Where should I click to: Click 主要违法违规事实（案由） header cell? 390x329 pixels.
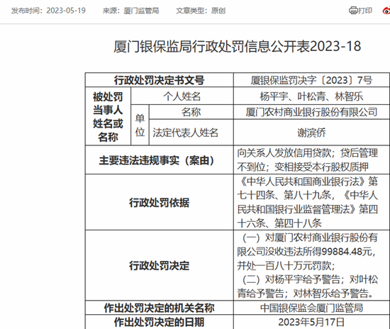[159, 160]
